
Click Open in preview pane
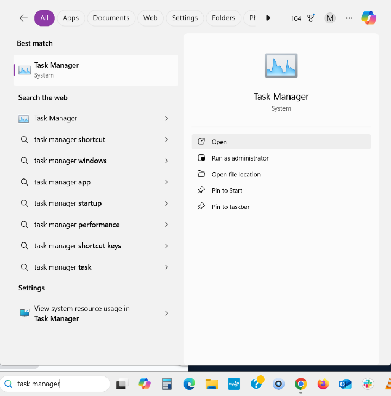281,142
